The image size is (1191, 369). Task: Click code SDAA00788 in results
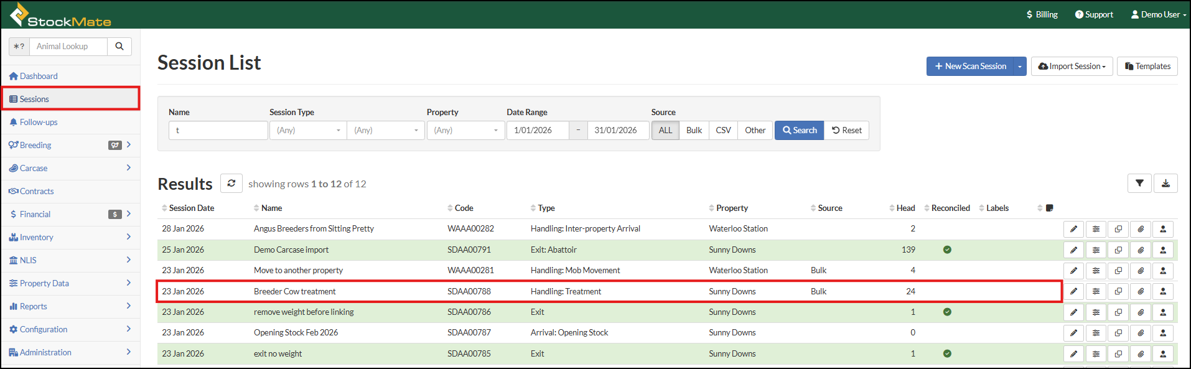click(x=469, y=291)
